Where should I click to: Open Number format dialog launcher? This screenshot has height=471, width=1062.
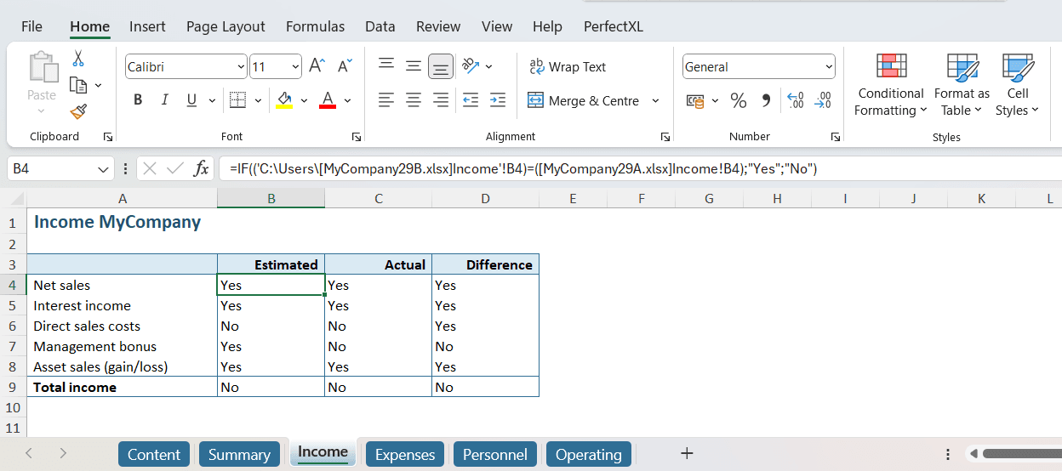[836, 137]
